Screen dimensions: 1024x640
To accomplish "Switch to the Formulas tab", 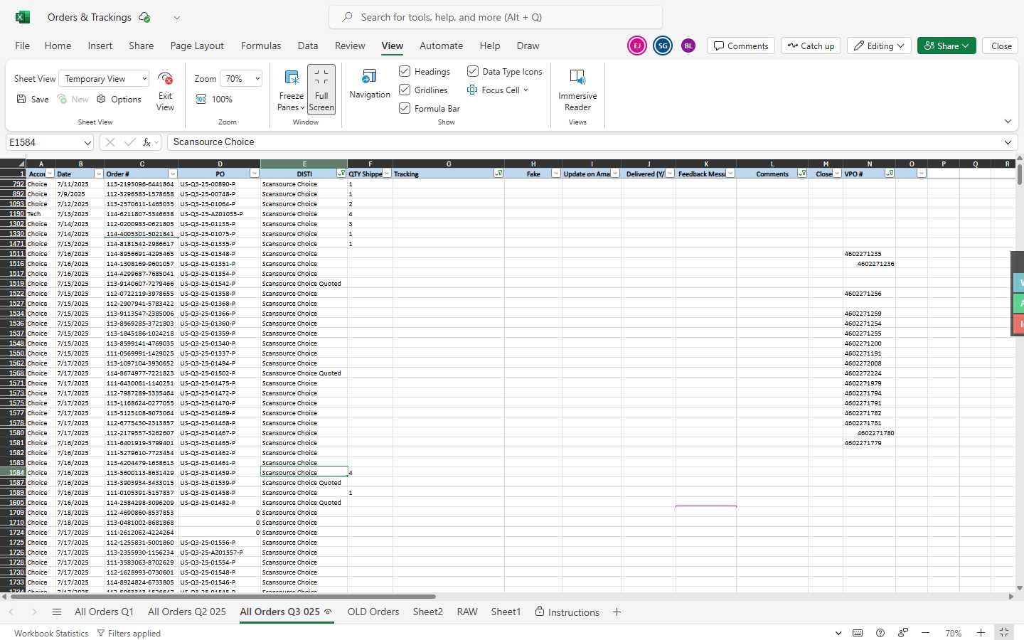I will [261, 46].
